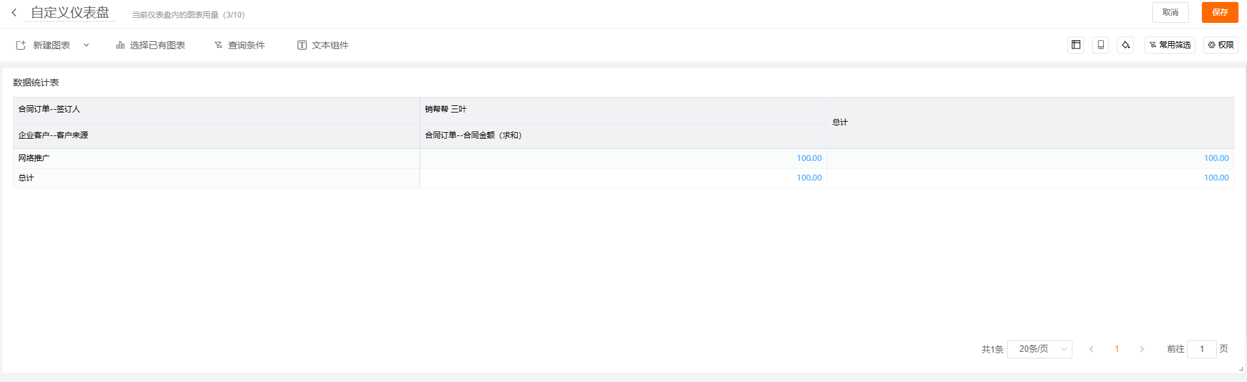
Task: Open the 20条/页 page size dropdown
Action: 1039,349
